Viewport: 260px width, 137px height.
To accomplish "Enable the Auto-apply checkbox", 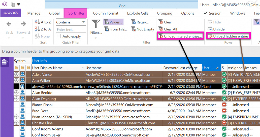I will [59, 36].
